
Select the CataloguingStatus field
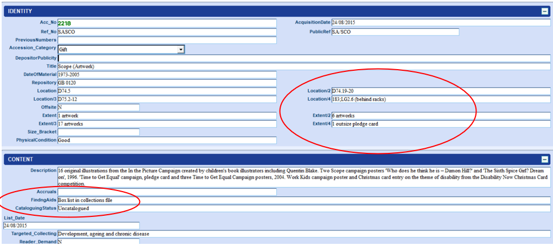304,209
